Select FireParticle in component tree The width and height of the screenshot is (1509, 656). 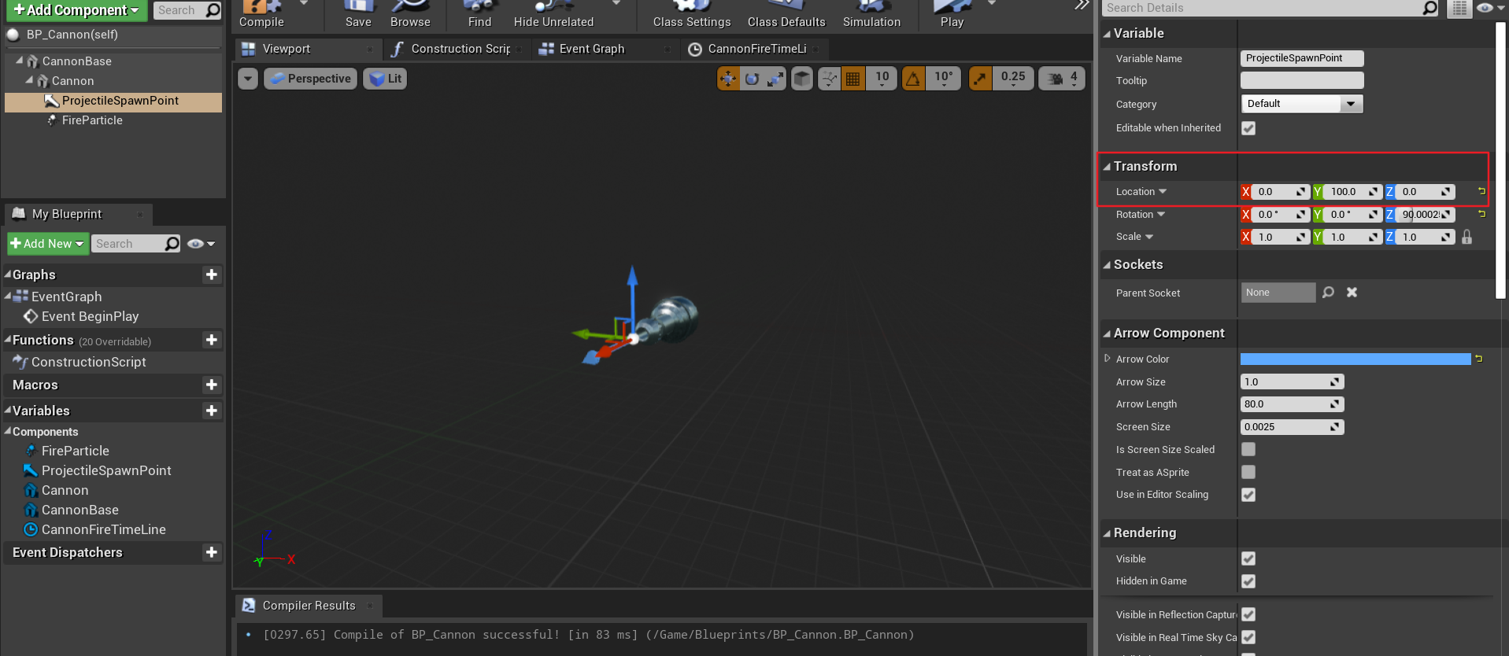point(92,120)
